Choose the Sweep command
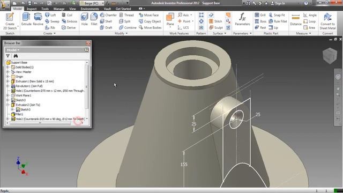Viewport: 343px width, 193px height. [x=52, y=21]
